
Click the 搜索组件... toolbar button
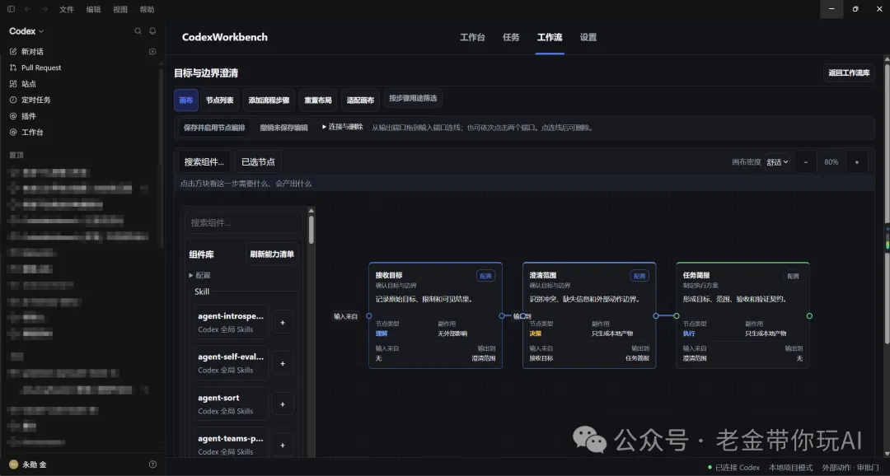tap(204, 161)
